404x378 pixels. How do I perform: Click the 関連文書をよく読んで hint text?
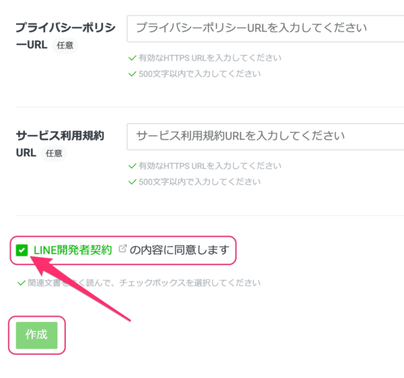(x=144, y=283)
